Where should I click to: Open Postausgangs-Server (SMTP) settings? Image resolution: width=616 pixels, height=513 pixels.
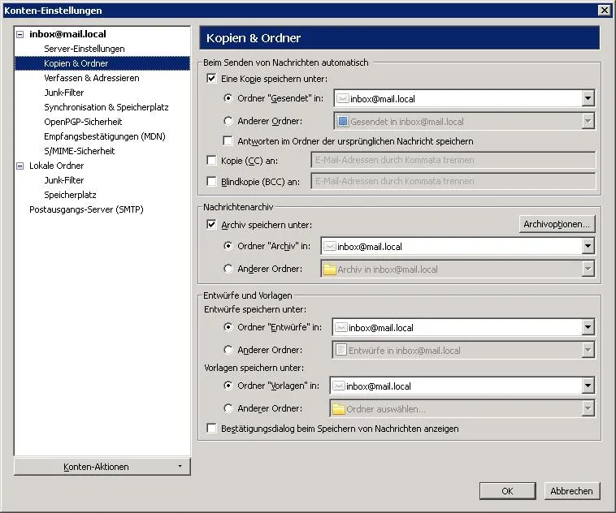[x=86, y=209]
